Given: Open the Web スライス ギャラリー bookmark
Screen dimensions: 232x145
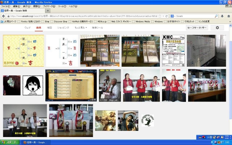Looking at the screenshot, I should click(119, 22).
